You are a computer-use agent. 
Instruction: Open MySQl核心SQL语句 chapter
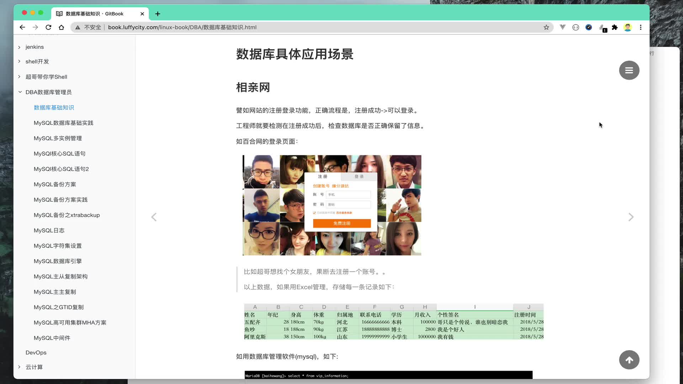pyautogui.click(x=59, y=154)
